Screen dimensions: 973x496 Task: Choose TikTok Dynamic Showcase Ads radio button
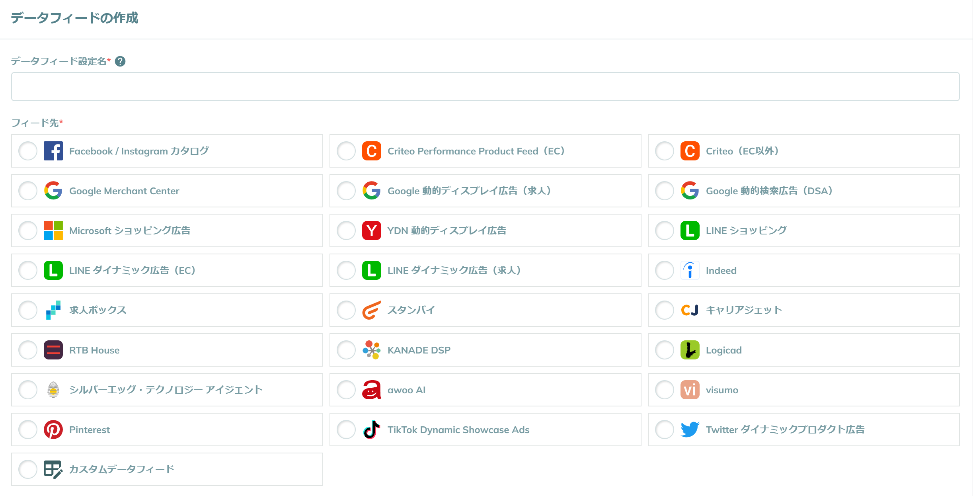[x=346, y=430]
